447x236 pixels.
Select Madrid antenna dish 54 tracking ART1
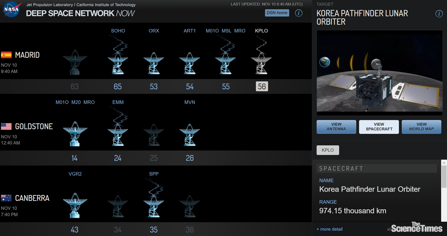[x=190, y=63]
